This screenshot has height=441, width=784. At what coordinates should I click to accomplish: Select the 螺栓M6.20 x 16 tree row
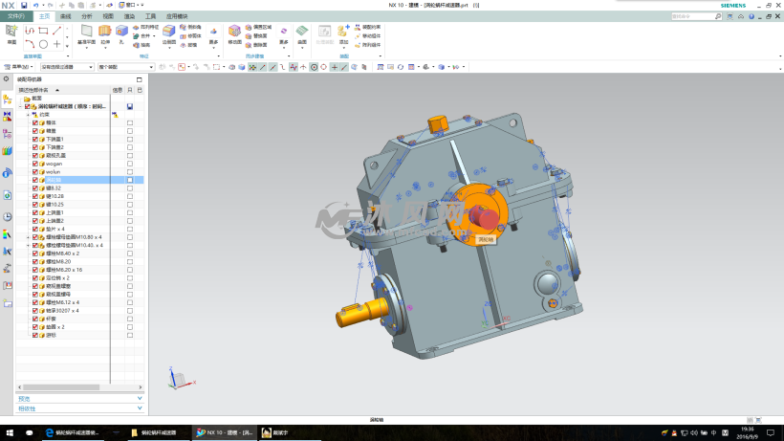[79, 270]
